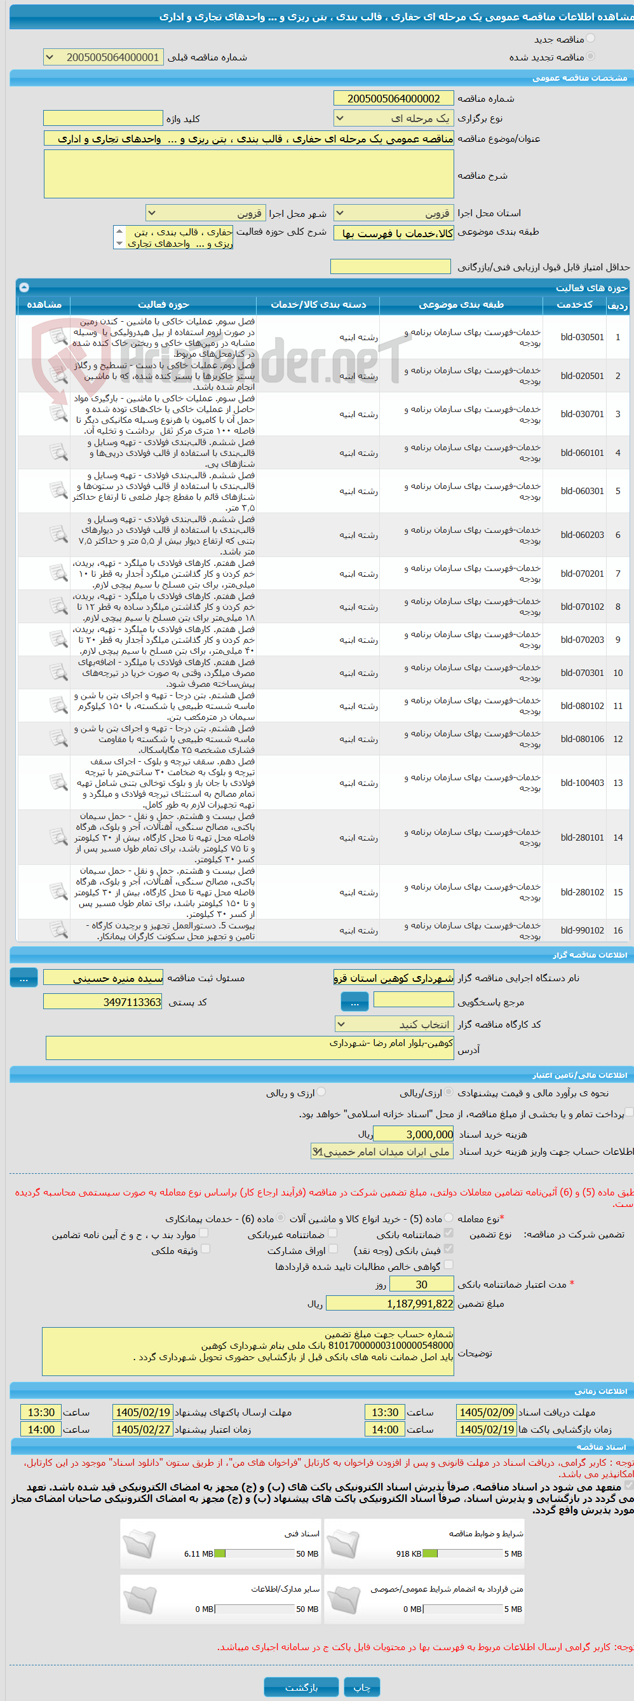Click ellipsis button beside مرجع پاسخگویی
The width and height of the screenshot is (634, 1701).
[x=354, y=1002]
